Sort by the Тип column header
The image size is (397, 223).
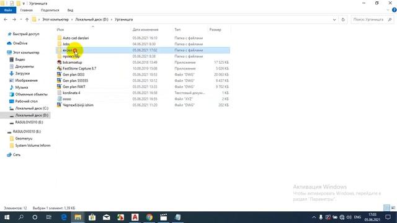[x=177, y=30]
